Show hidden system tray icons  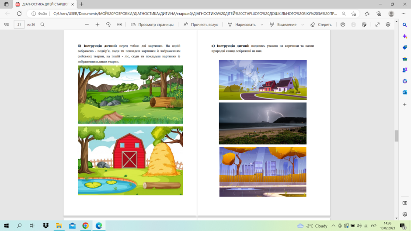[x=334, y=226]
